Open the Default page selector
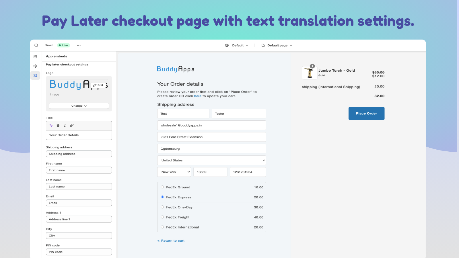459x258 pixels. pos(277,45)
